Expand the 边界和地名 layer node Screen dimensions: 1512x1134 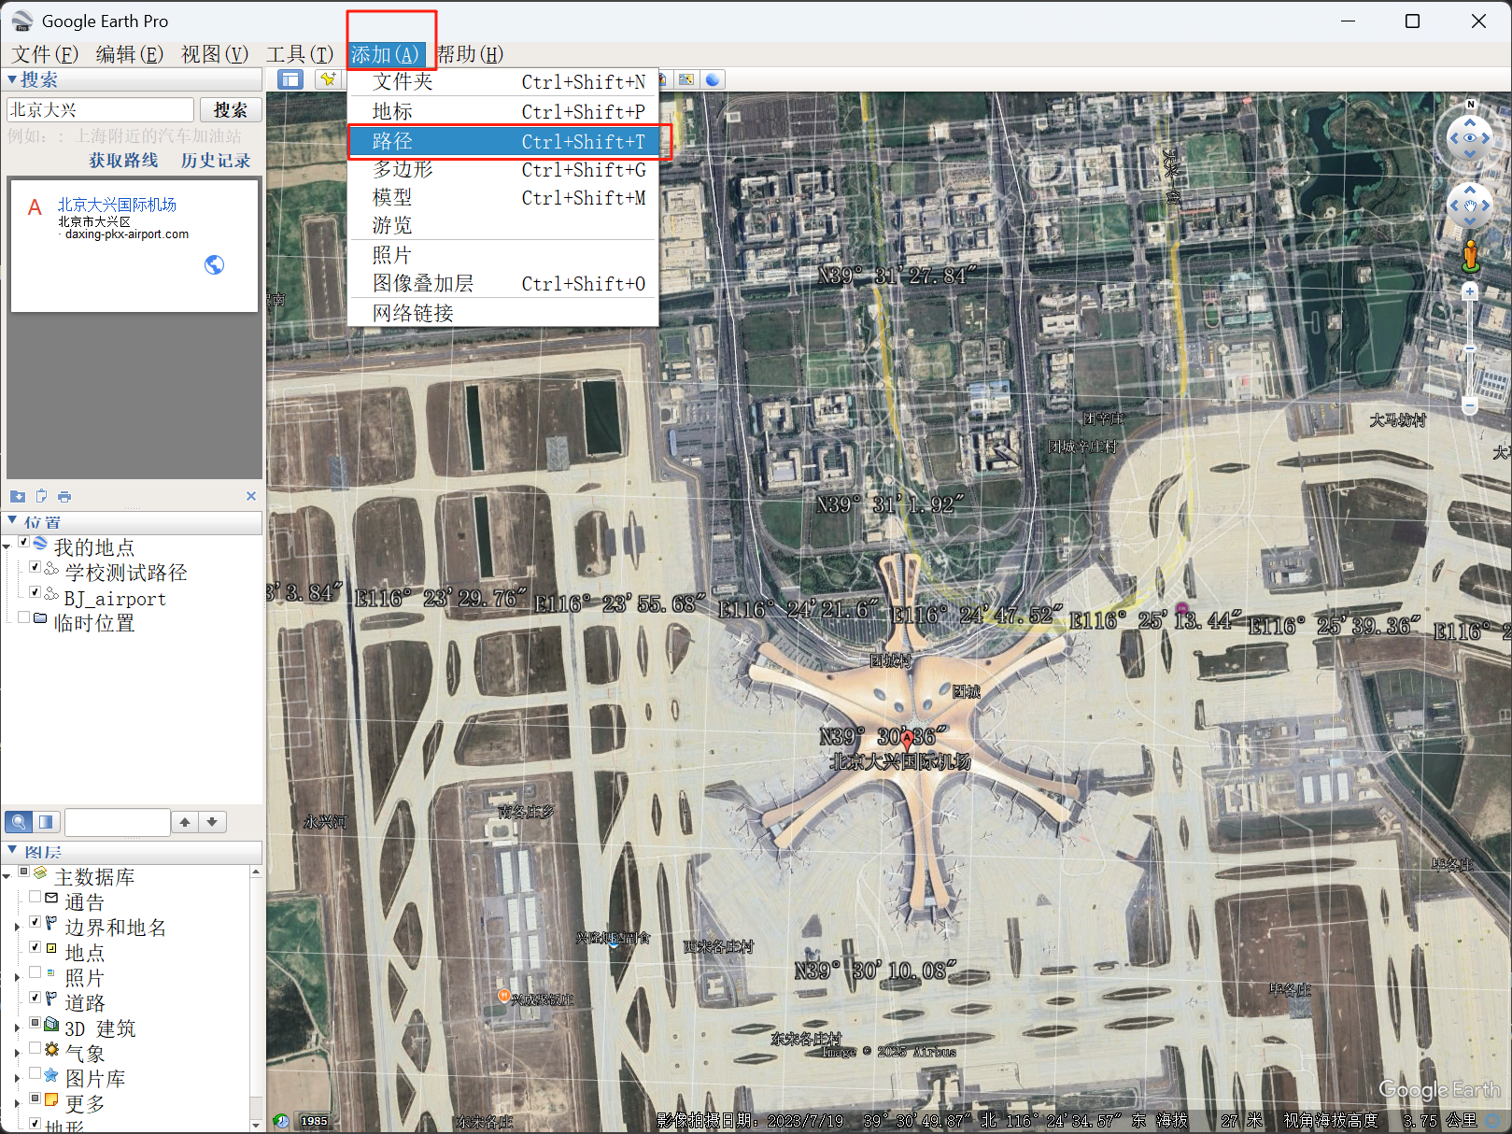(x=17, y=928)
